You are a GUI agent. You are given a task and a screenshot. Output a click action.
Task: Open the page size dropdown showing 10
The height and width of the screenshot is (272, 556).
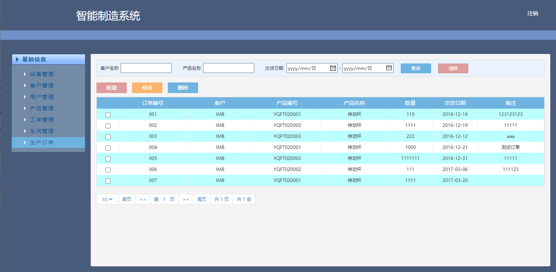point(107,199)
